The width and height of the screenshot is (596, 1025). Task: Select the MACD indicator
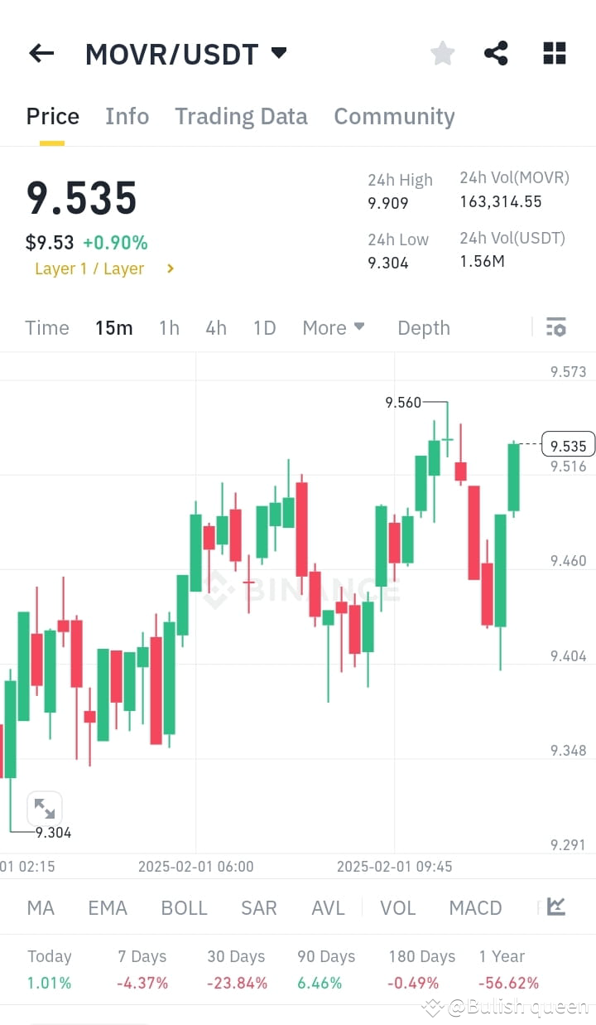(475, 907)
